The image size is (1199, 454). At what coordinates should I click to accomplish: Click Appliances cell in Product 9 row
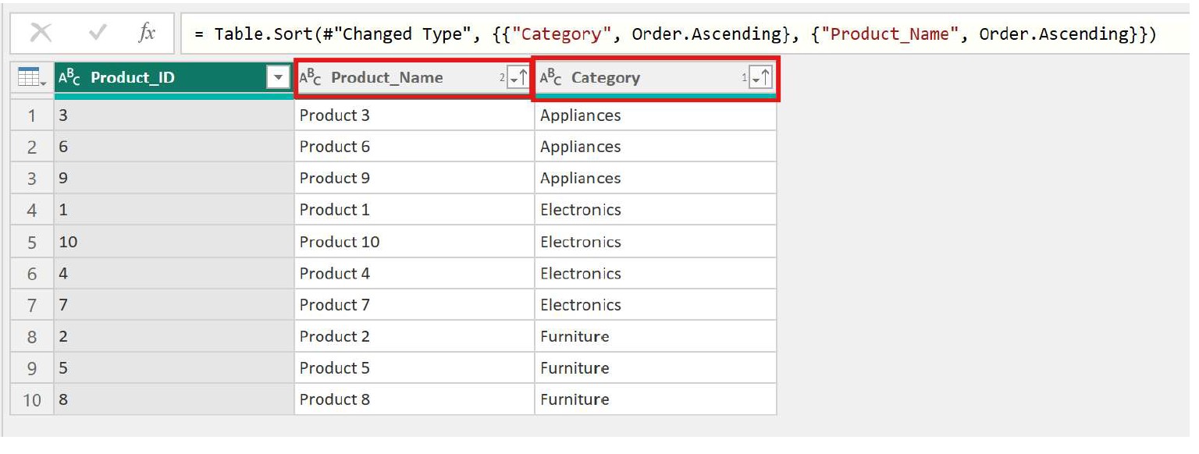coord(656,178)
